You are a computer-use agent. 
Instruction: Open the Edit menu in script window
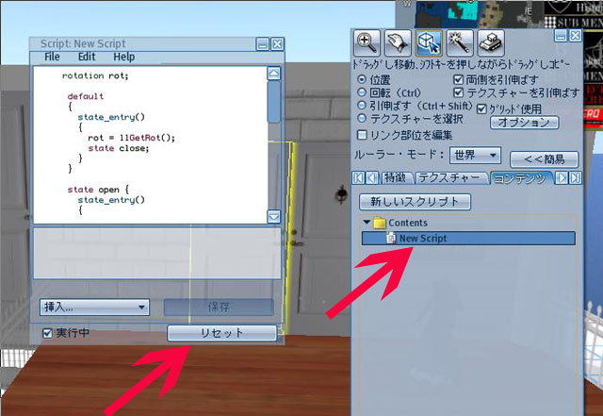[x=87, y=57]
